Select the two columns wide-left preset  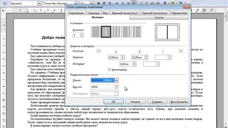coord(126,32)
